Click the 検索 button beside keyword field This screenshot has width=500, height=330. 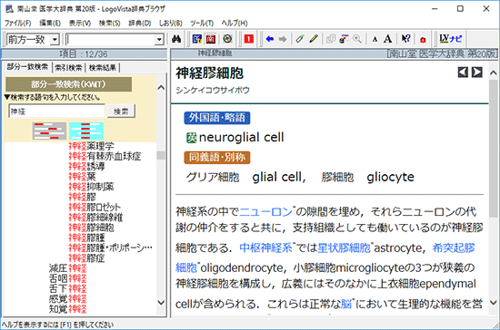[121, 111]
